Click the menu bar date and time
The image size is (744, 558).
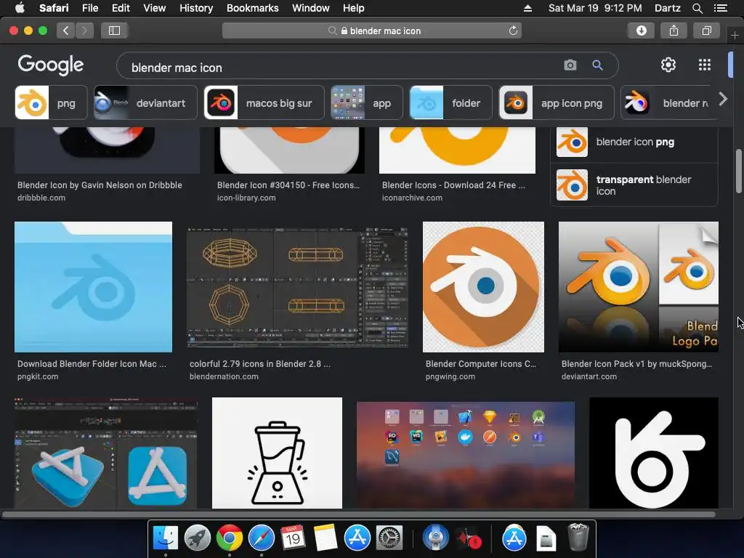coord(595,8)
